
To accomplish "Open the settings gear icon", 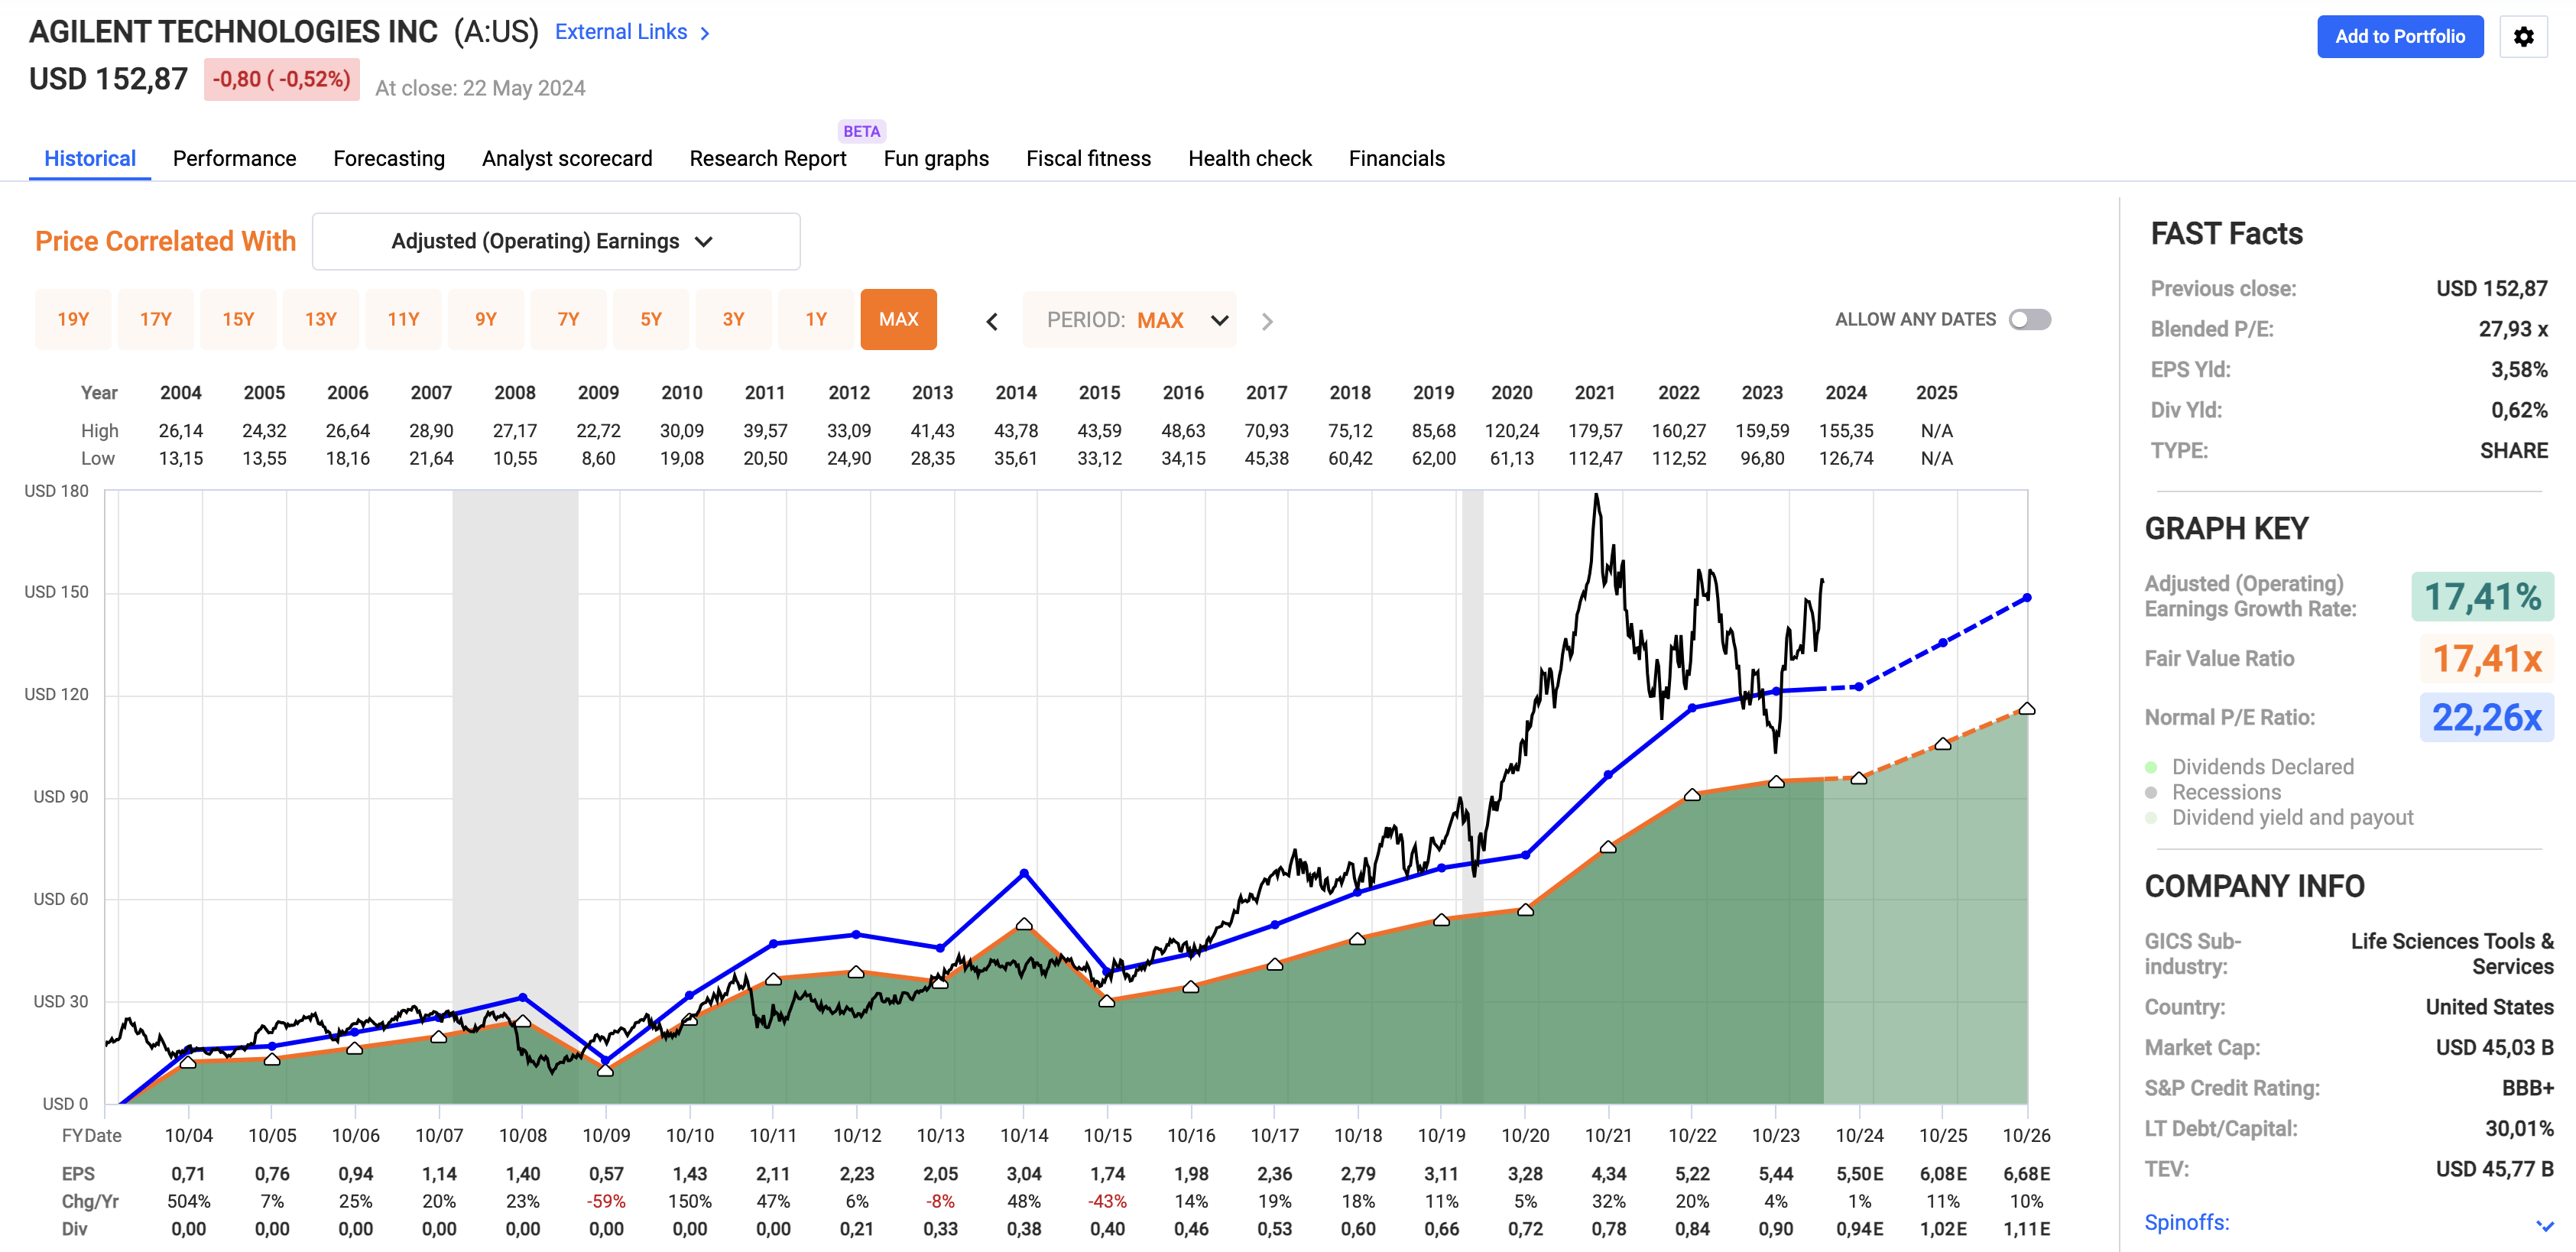I will click(2523, 37).
